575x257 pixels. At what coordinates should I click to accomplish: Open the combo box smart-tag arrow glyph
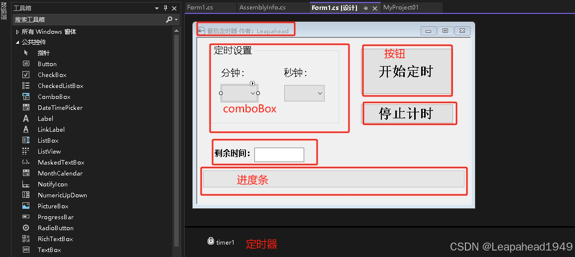[253, 84]
